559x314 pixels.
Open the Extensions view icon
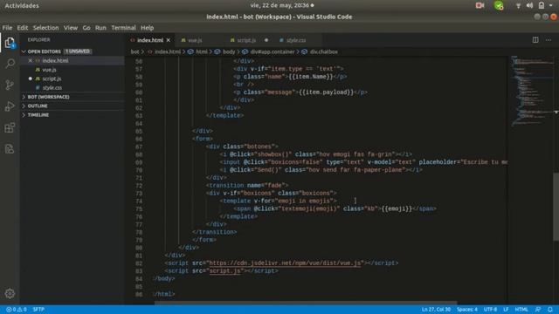10,127
